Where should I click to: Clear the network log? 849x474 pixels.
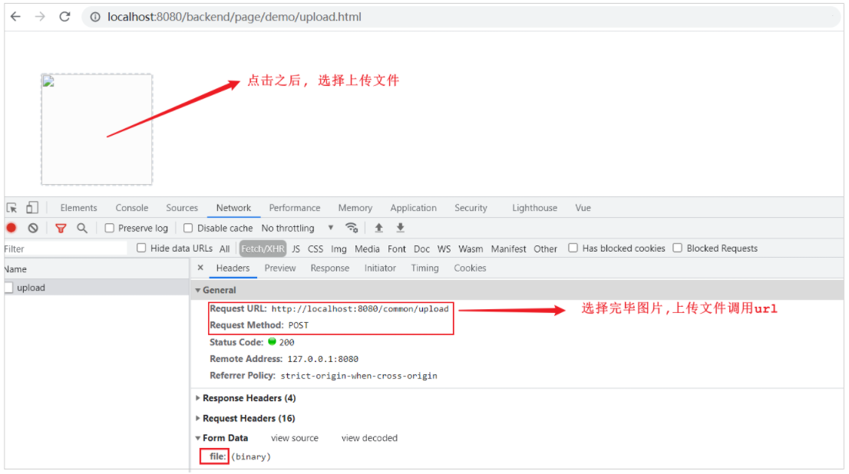tap(33, 228)
